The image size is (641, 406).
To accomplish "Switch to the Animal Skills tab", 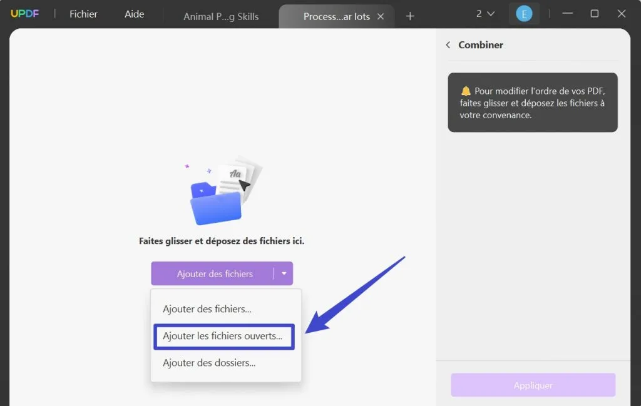I will point(221,17).
